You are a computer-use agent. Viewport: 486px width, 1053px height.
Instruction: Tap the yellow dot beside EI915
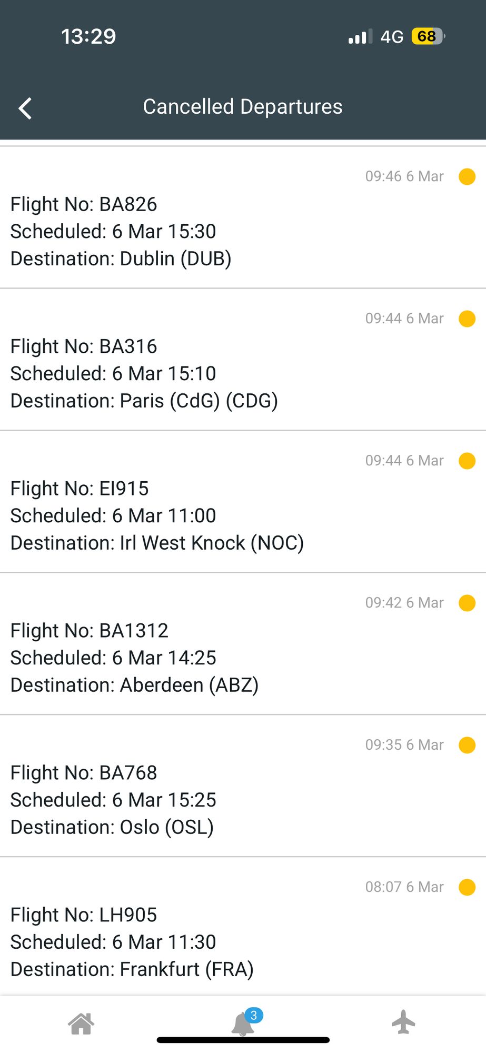[x=467, y=461]
